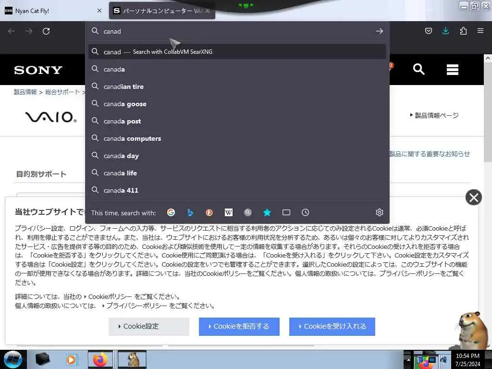This screenshot has width=492, height=369.
Task: Click the Cookieを受け入れる button
Action: tap(332, 326)
